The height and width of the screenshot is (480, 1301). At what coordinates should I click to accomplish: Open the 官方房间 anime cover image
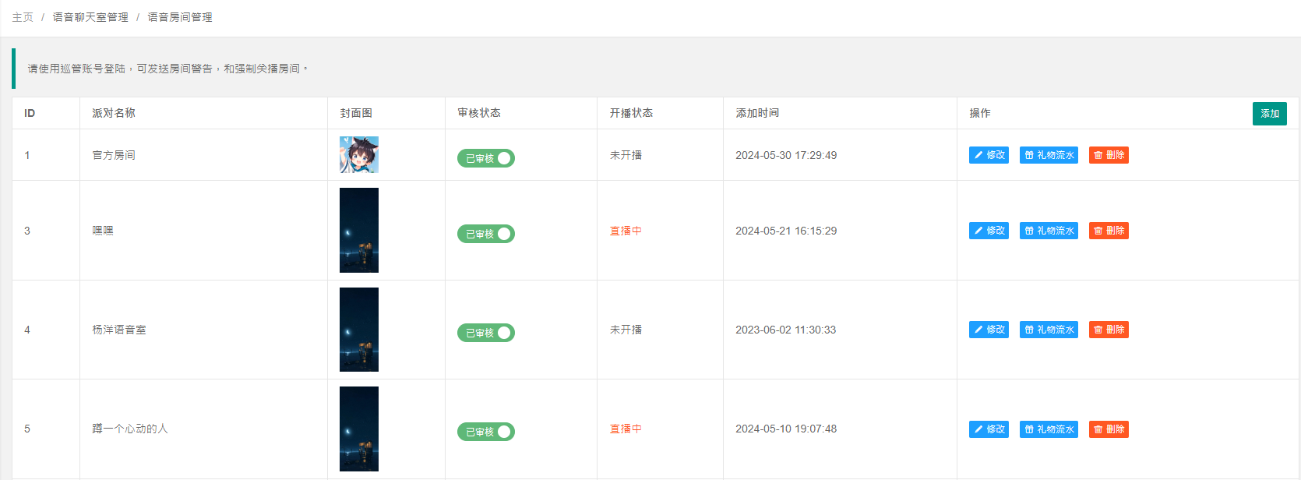359,154
